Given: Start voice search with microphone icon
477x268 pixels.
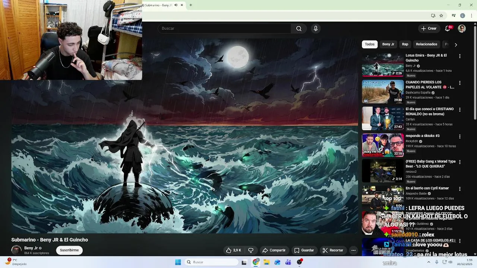Looking at the screenshot, I should click(316, 28).
